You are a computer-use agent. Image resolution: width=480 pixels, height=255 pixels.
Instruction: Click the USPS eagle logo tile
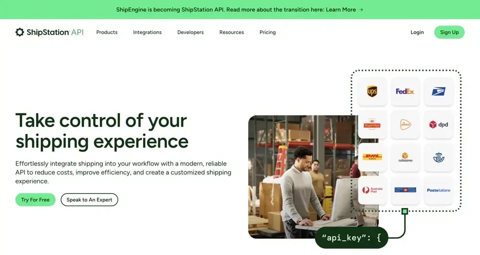coord(438,91)
